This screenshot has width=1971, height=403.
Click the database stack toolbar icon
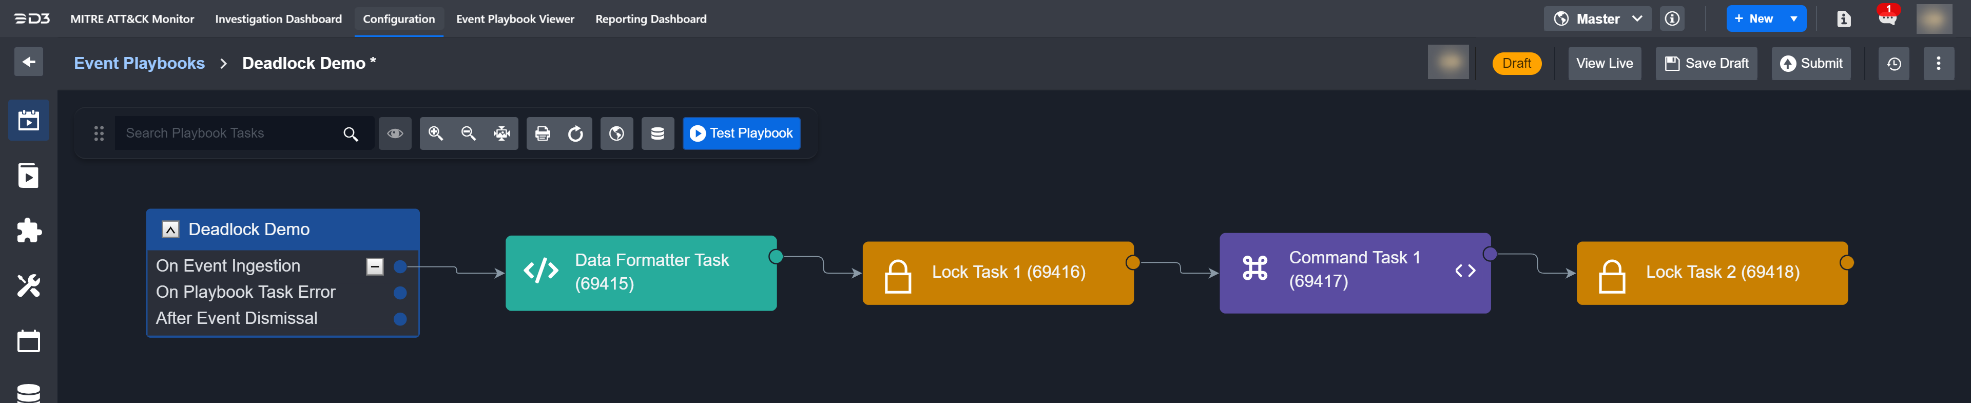[657, 133]
